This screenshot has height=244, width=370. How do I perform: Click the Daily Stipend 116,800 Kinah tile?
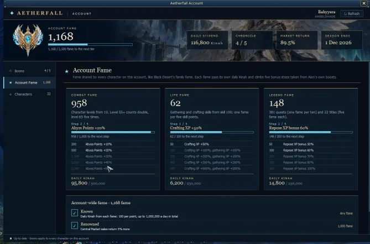click(207, 40)
